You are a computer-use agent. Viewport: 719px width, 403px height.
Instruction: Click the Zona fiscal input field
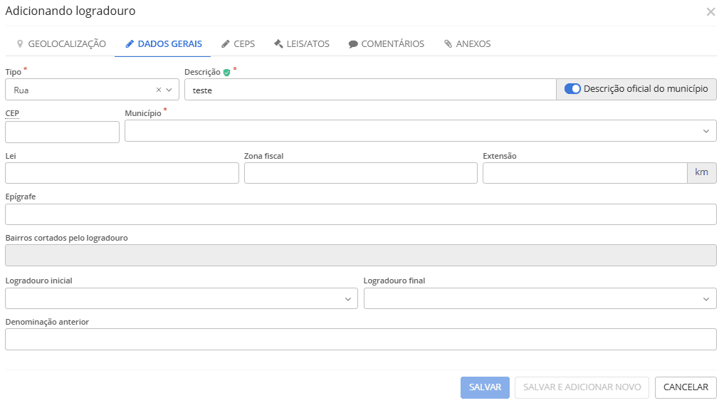(x=360, y=173)
